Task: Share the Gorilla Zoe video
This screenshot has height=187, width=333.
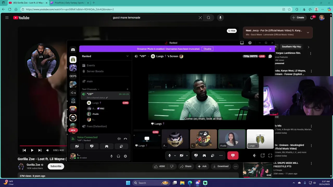Action: [x=186, y=166]
